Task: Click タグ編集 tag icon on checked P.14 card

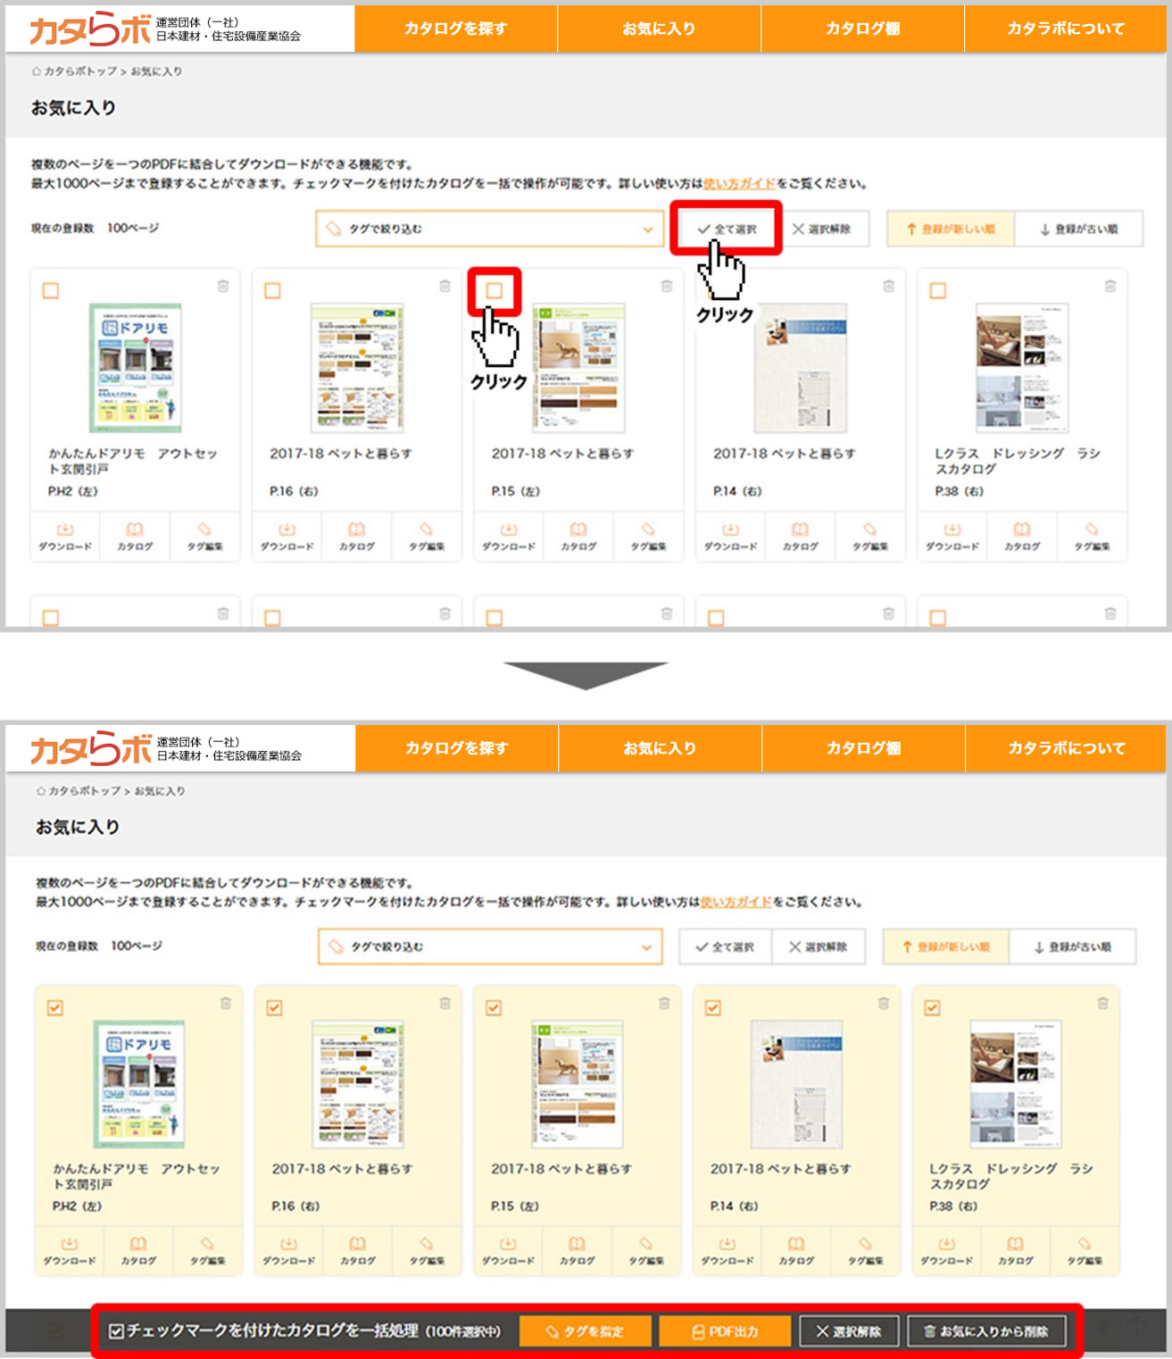Action: (x=865, y=1249)
